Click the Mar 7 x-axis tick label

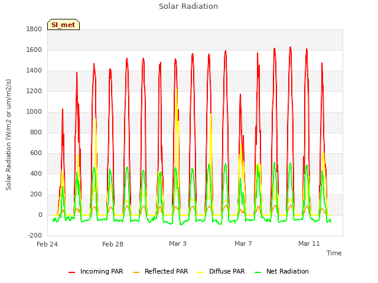coord(243,243)
